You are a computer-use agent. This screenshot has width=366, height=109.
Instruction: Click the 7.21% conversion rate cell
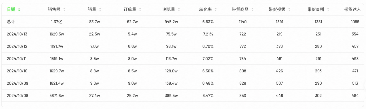208,34
